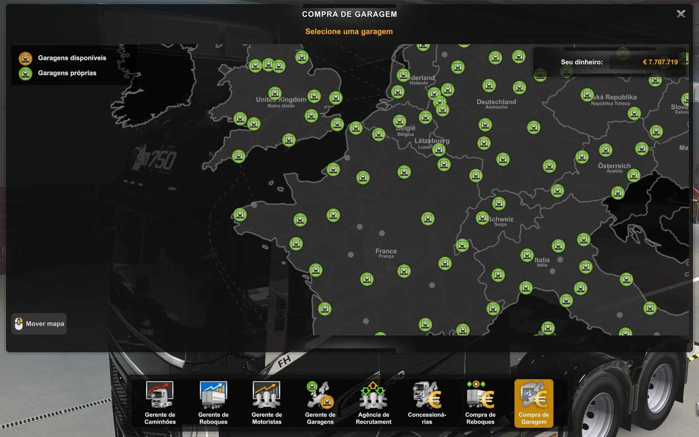This screenshot has height=437, width=699.
Task: Select garage marker on Lëtzebuerg label
Action: 439,149
